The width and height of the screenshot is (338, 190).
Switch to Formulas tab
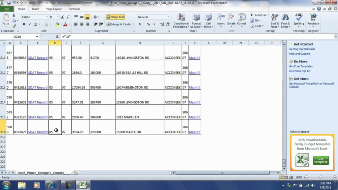74,9
